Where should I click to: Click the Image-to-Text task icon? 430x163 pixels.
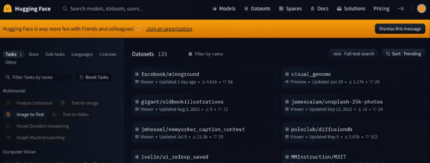[9, 114]
